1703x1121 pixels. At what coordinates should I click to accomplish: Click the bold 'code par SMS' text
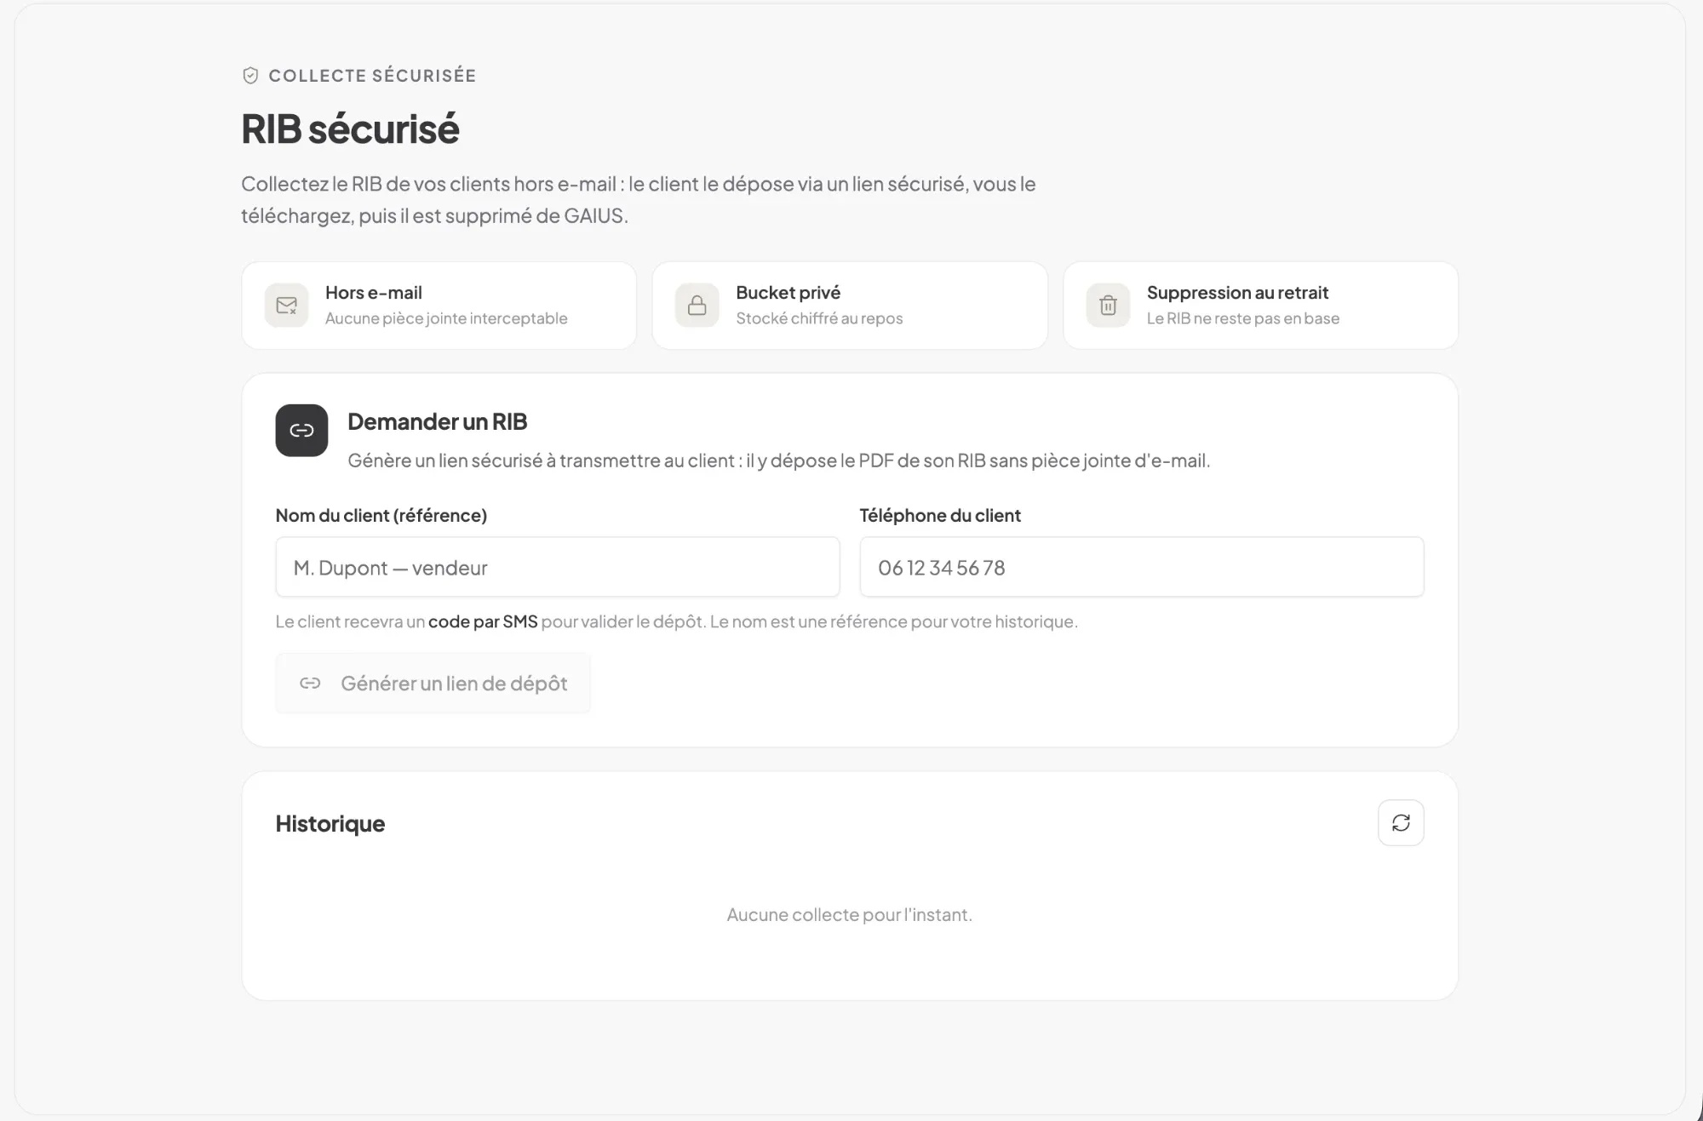(483, 622)
